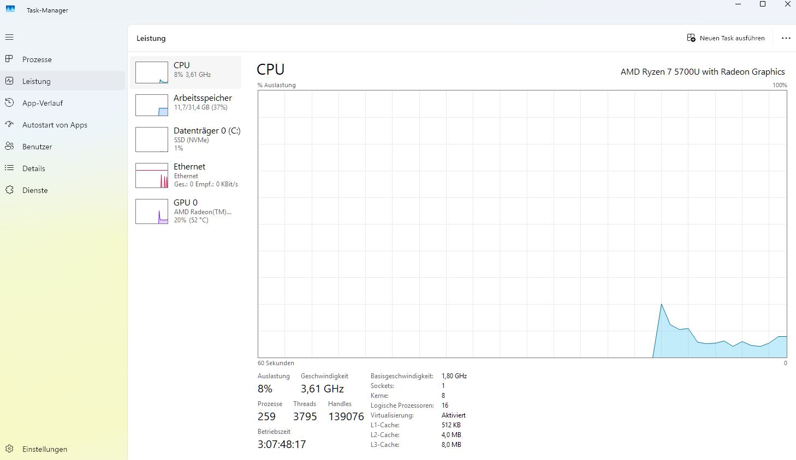
Task: Click the Benutzer users icon
Action: (x=9, y=146)
